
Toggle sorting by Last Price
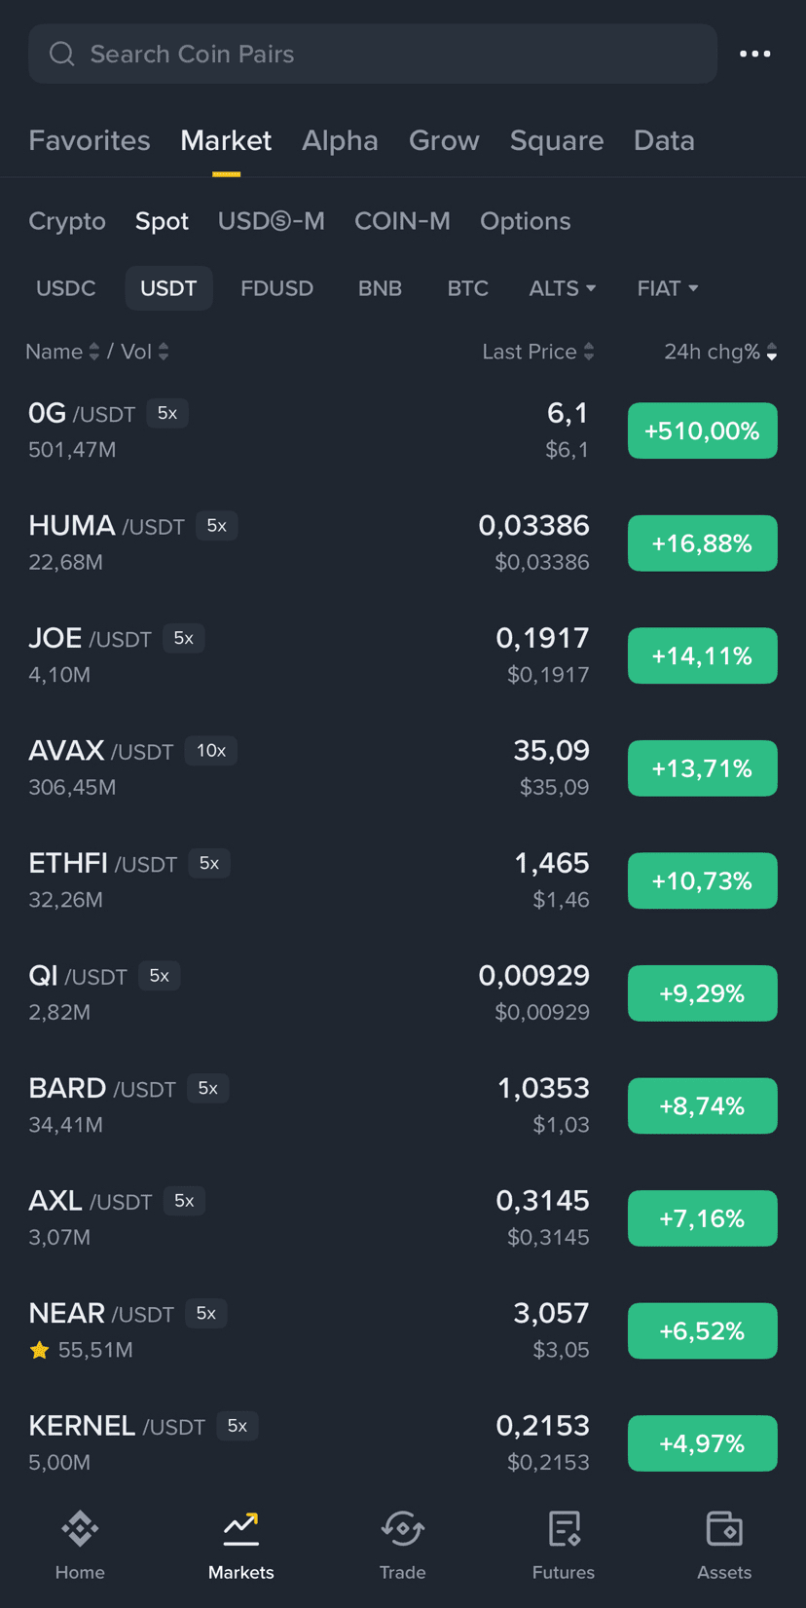pyautogui.click(x=537, y=352)
